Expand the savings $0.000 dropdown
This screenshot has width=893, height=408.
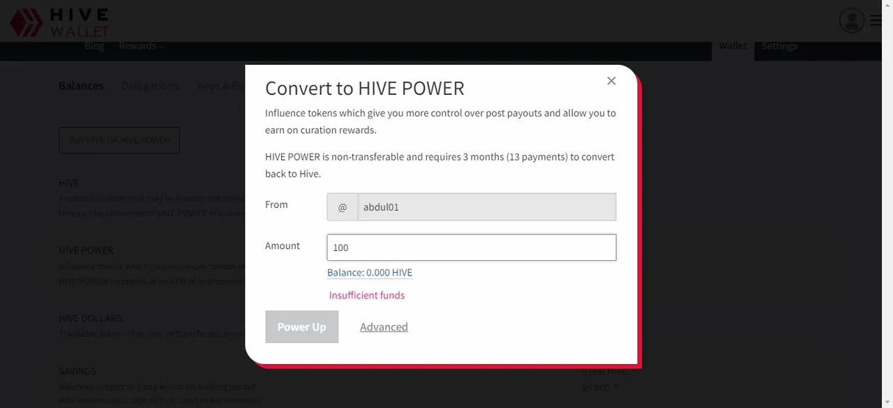[600, 387]
